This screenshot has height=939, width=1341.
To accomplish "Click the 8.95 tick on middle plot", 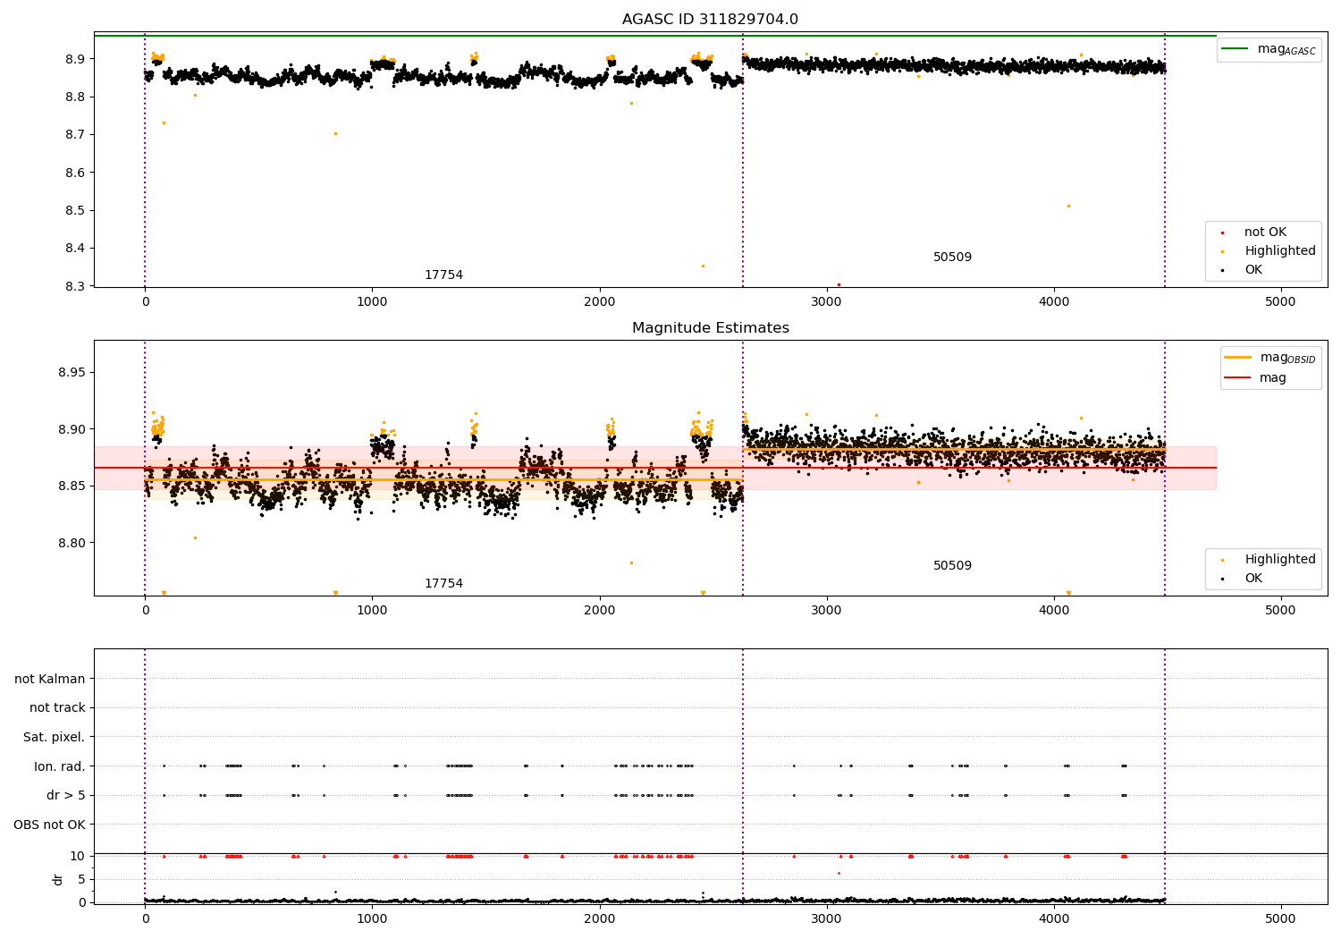I will tap(72, 372).
